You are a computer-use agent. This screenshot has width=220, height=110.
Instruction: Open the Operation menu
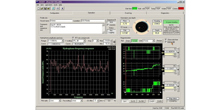point(49,5)
